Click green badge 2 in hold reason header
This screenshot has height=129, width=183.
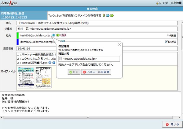click(x=112, y=15)
